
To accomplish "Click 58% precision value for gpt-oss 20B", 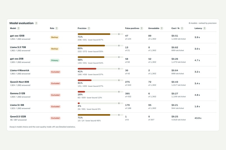I will click(x=80, y=60).
